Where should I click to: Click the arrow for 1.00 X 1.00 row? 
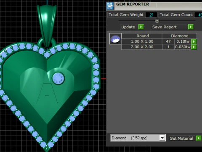(x=194, y=41)
